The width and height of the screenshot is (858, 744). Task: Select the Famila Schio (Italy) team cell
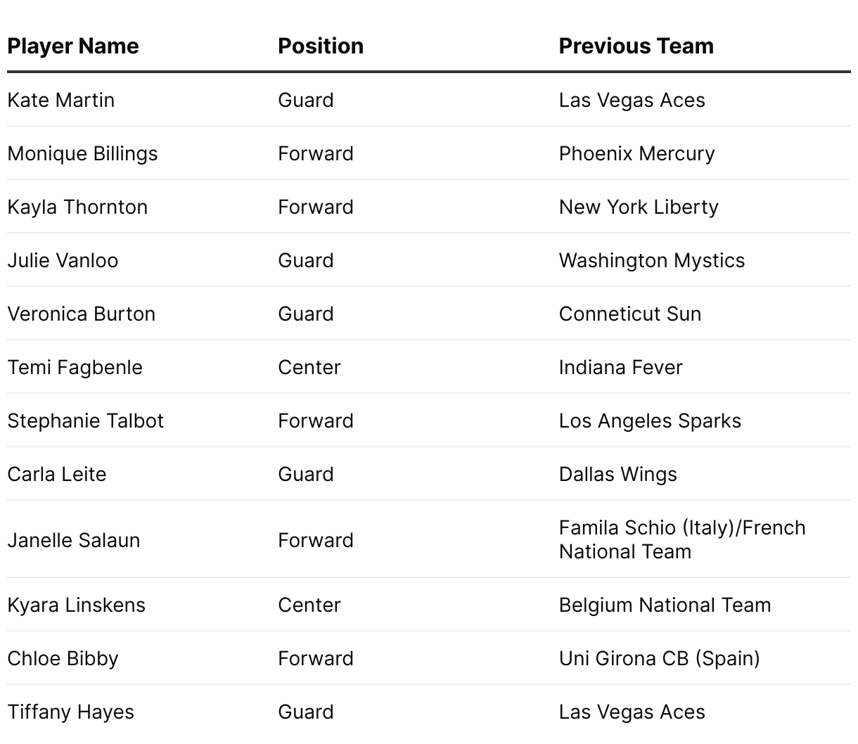681,539
